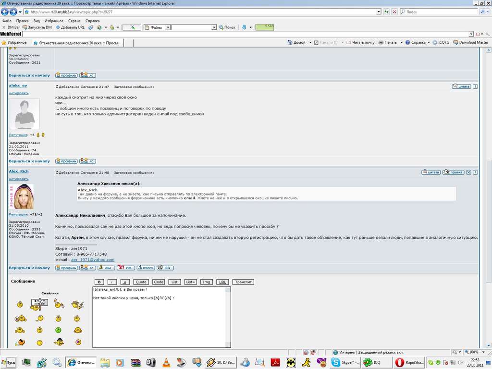Click Вернуться к началу link under aleks_ey post
Screen dimensions: 492x369
29,161
